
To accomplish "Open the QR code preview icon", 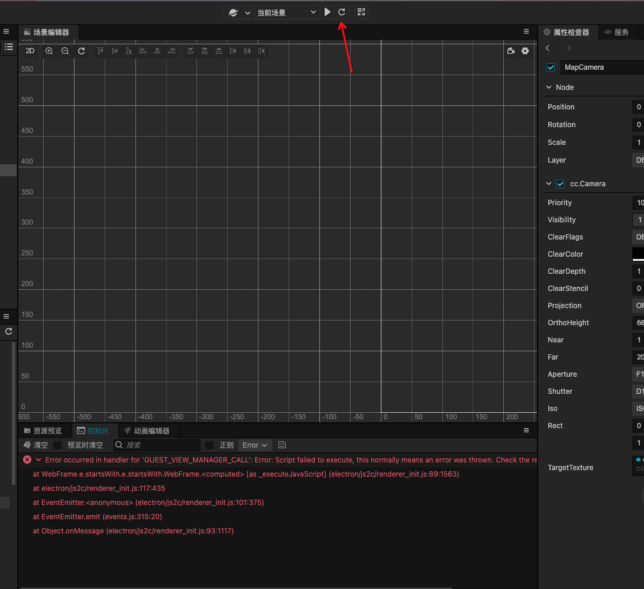I will (x=361, y=12).
